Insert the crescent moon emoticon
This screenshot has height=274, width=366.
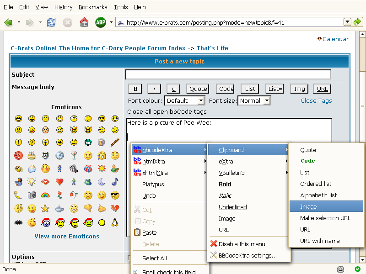tap(102, 181)
